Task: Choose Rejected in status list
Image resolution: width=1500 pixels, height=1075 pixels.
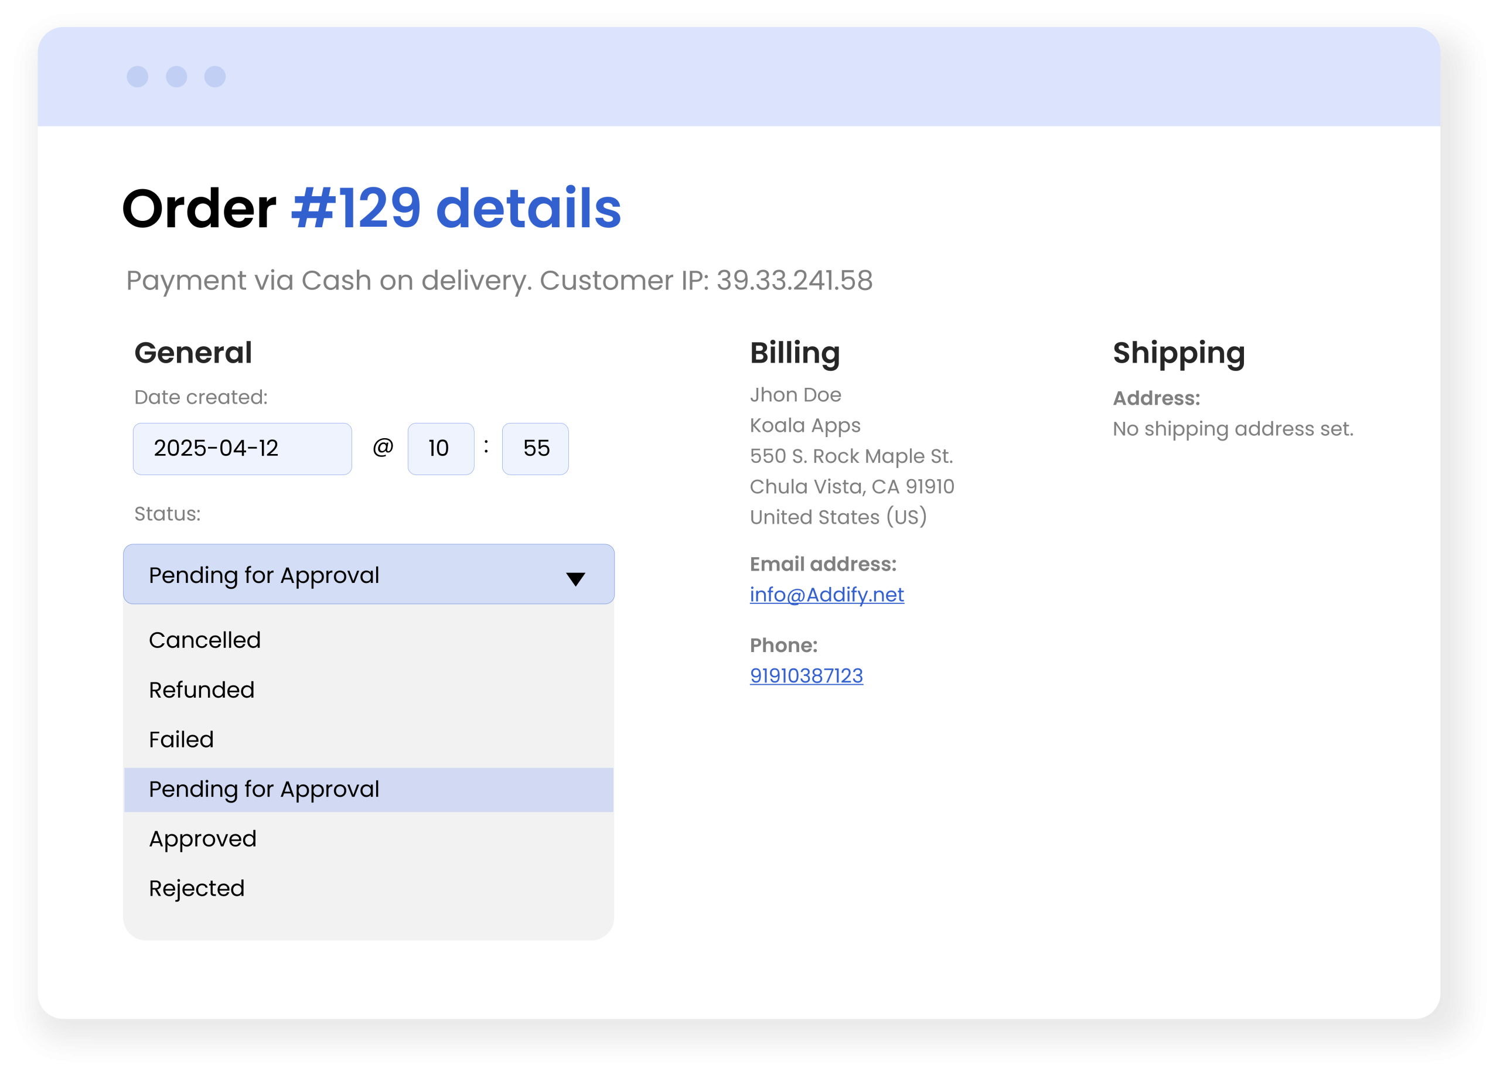Action: [196, 889]
